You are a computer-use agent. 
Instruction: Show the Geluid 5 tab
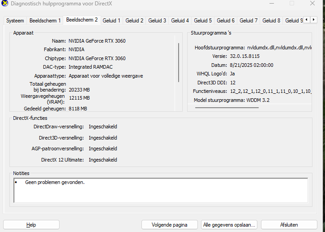(203, 21)
